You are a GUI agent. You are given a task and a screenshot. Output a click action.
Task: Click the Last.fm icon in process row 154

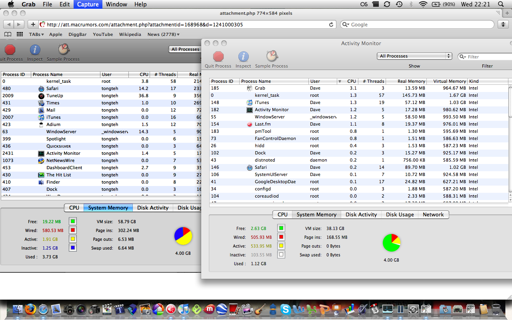[250, 124]
